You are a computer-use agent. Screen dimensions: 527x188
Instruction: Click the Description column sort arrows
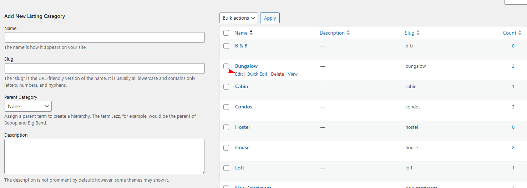(348, 33)
